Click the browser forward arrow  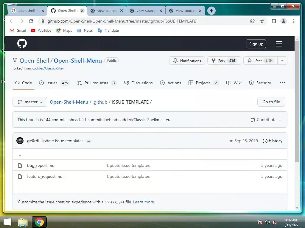point(21,21)
